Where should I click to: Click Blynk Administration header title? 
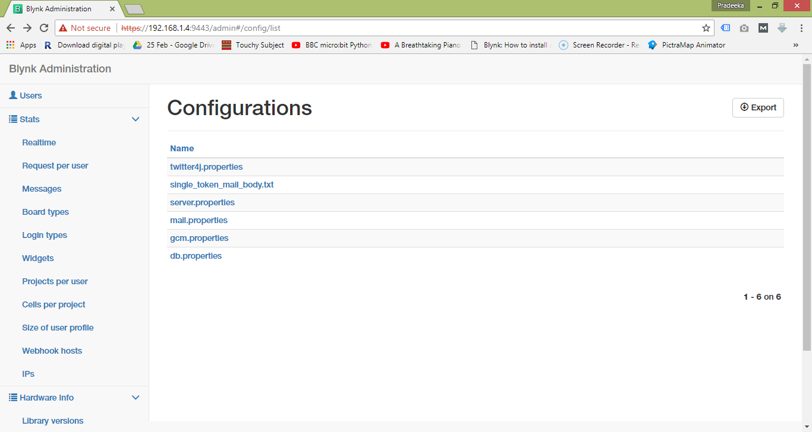pyautogui.click(x=60, y=69)
